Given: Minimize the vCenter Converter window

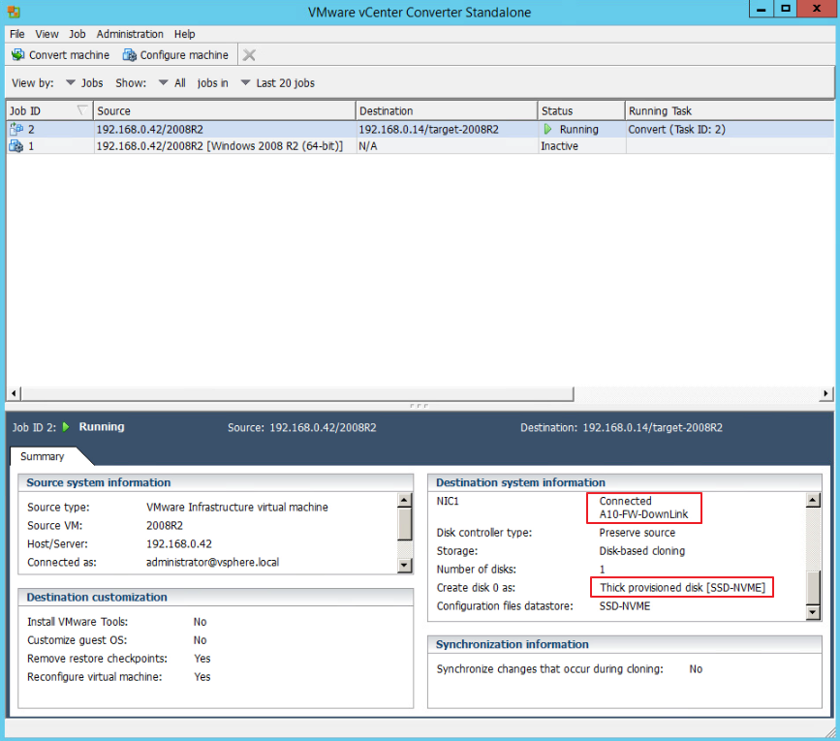Looking at the screenshot, I should 761,9.
